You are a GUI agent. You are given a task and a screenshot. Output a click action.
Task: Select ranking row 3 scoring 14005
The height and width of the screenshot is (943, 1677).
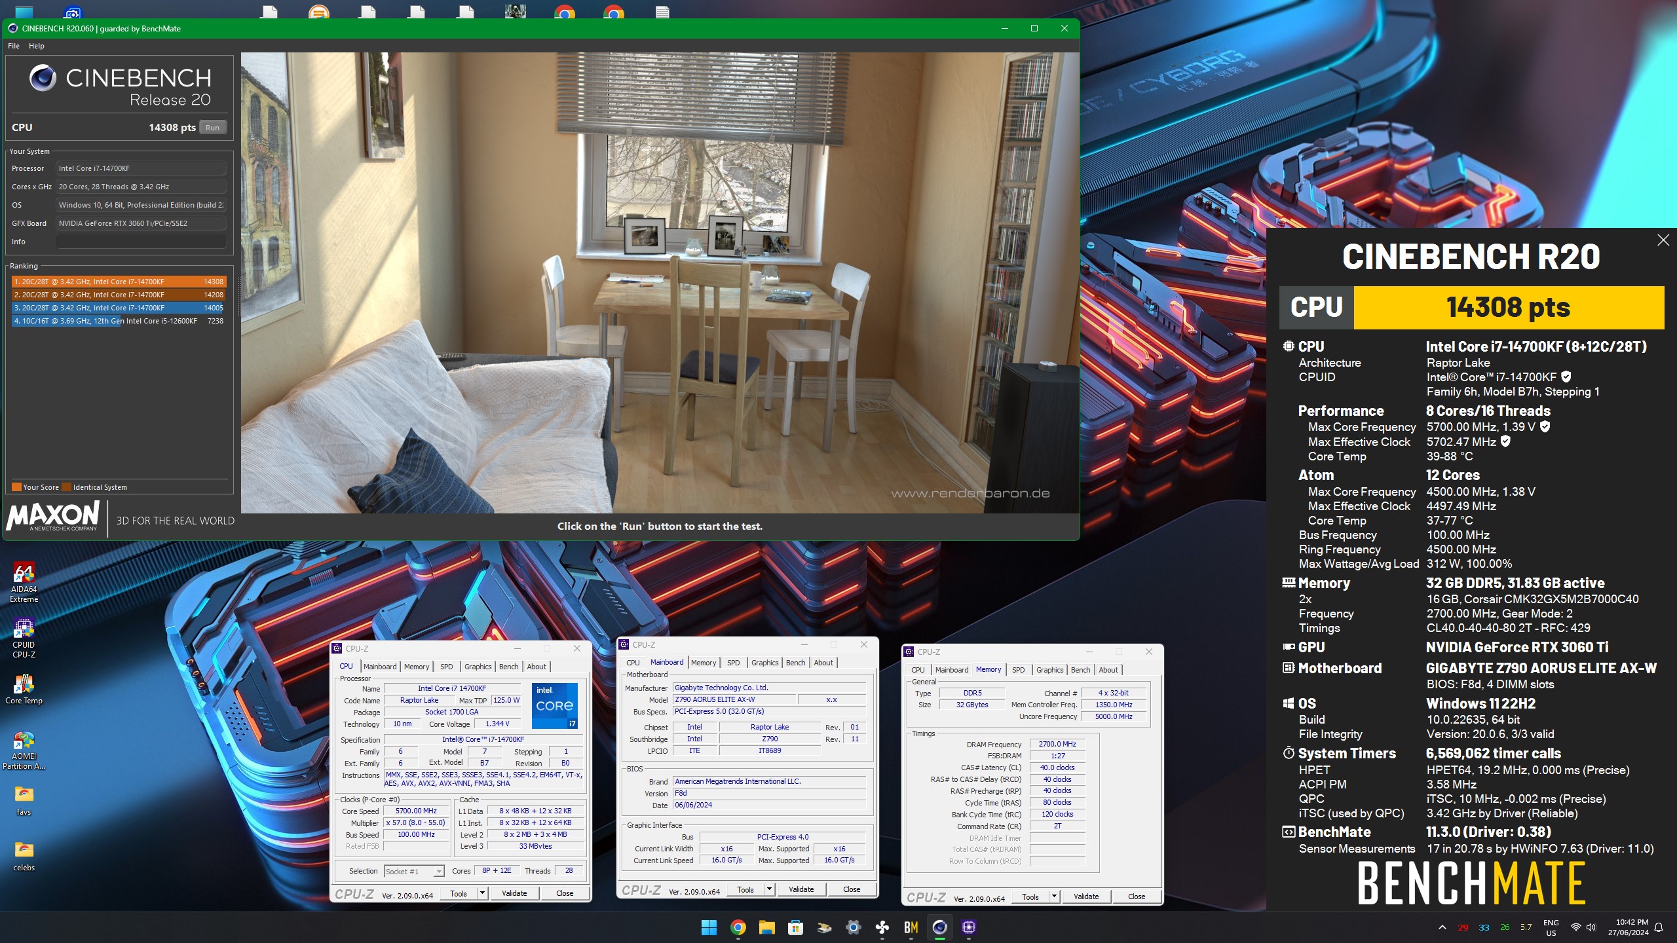click(119, 308)
